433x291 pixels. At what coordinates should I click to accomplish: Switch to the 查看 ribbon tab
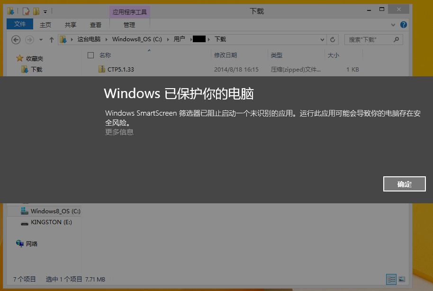(96, 25)
